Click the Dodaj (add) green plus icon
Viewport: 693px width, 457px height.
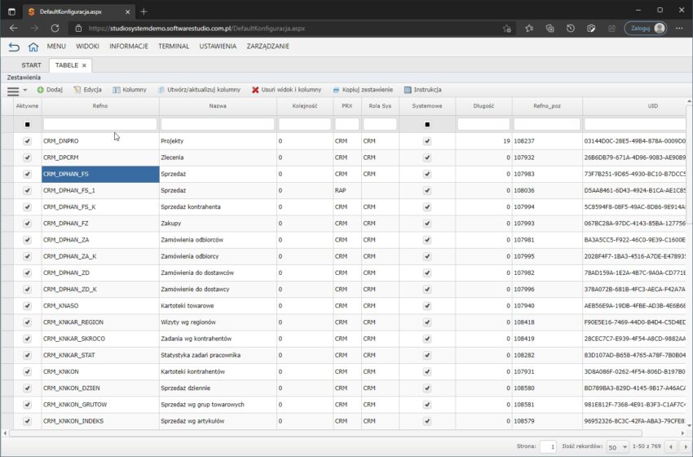pyautogui.click(x=41, y=90)
